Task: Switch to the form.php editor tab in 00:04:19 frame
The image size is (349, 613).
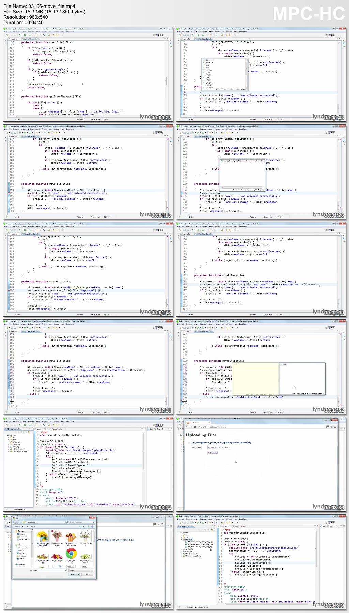Action: pyautogui.click(x=223, y=526)
